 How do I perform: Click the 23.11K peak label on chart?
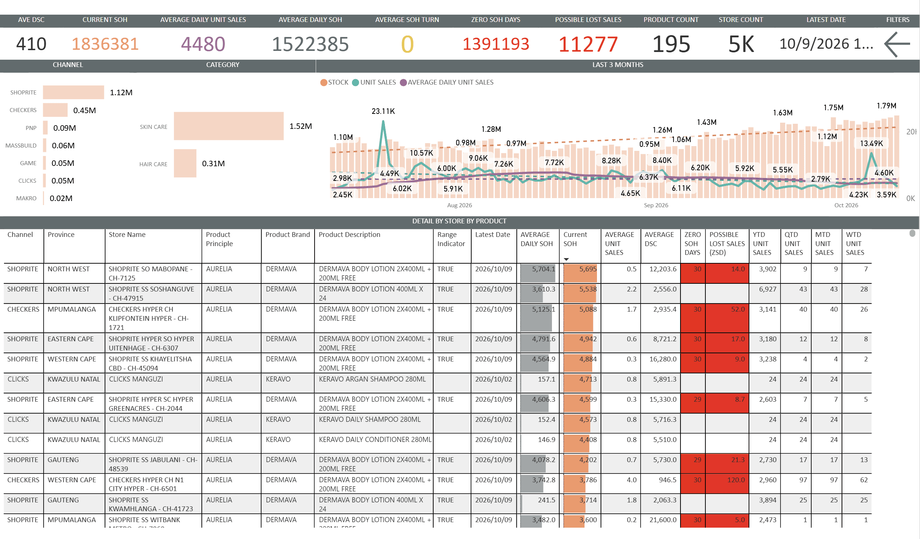pos(383,111)
